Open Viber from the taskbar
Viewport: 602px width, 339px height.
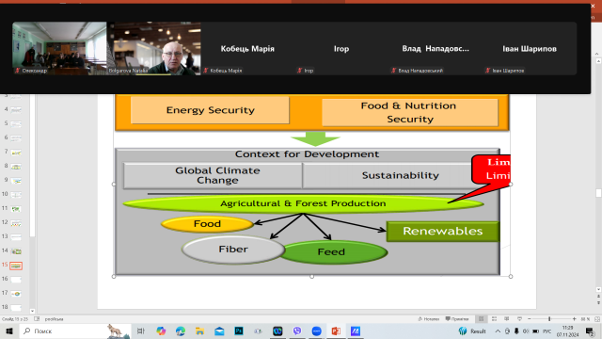click(297, 331)
